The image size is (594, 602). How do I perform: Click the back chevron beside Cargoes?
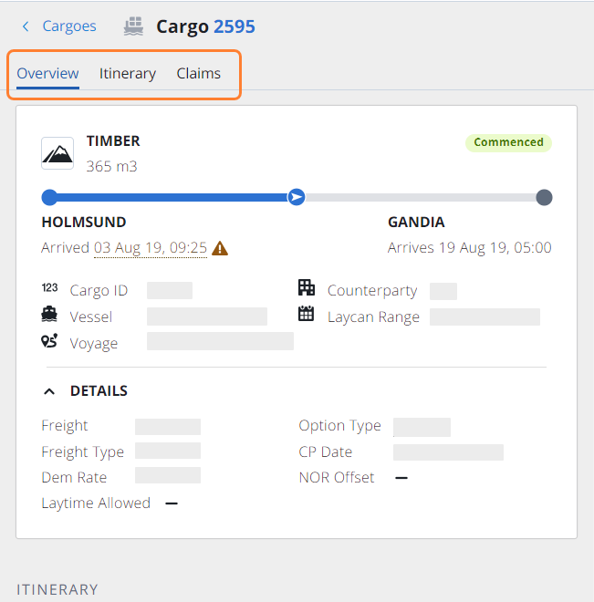(26, 26)
